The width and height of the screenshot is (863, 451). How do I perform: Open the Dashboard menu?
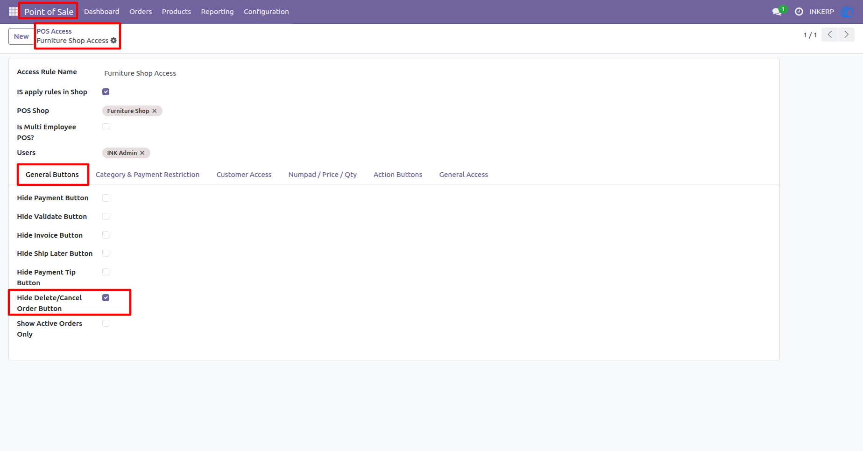[x=101, y=12]
